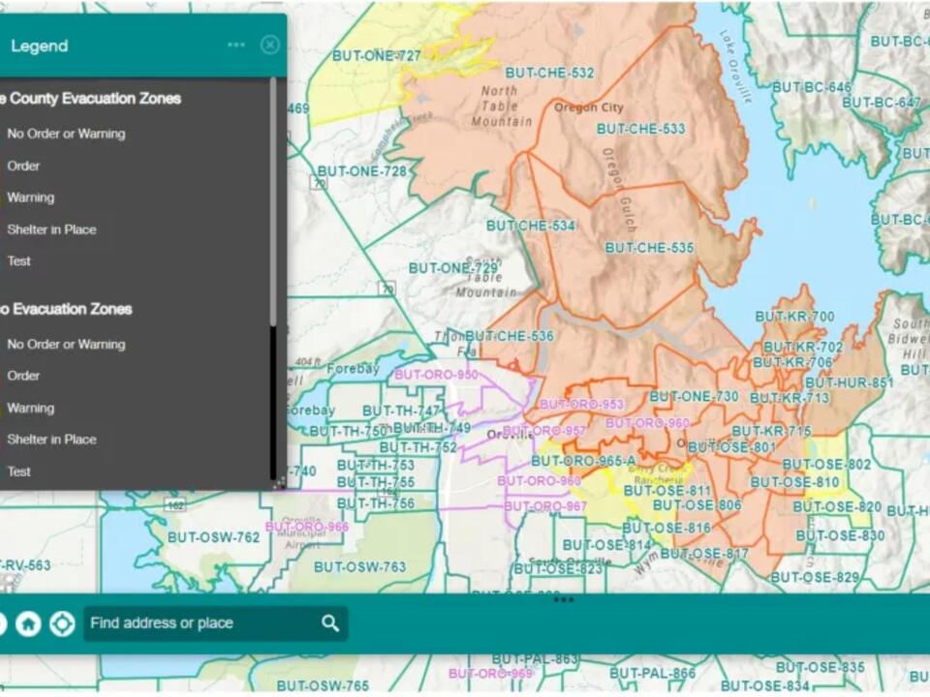Click zone label BUT-TH-756
The image size is (930, 697).
(376, 503)
